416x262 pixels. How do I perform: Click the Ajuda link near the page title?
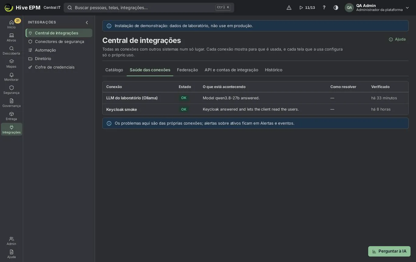click(x=397, y=39)
